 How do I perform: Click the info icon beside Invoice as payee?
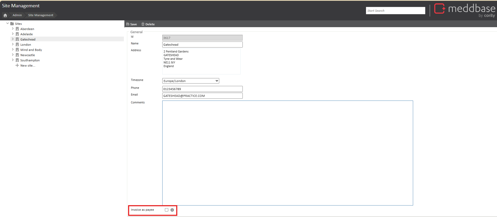pos(172,210)
